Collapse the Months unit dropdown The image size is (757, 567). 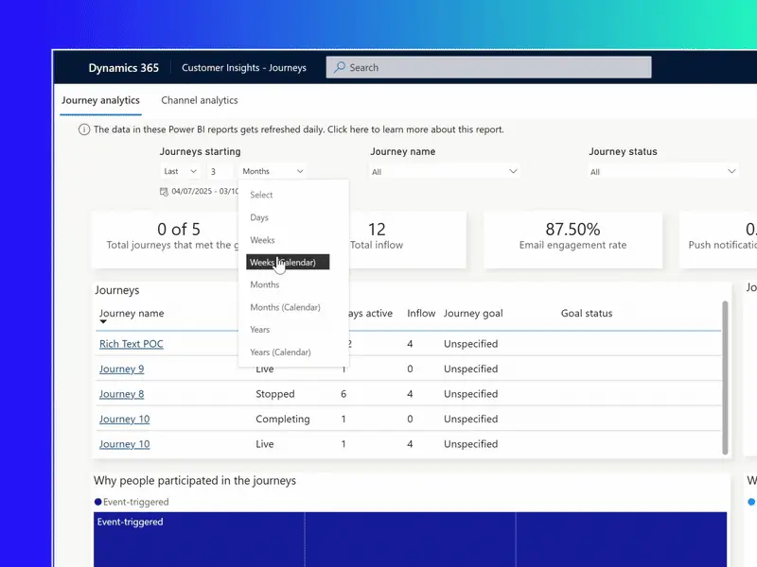click(273, 171)
